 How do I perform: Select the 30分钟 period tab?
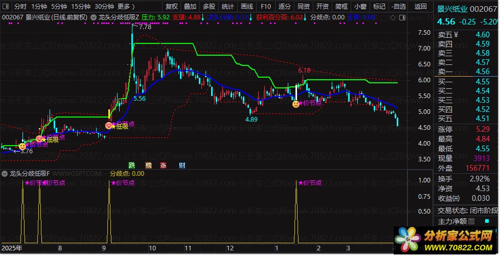coord(104,6)
